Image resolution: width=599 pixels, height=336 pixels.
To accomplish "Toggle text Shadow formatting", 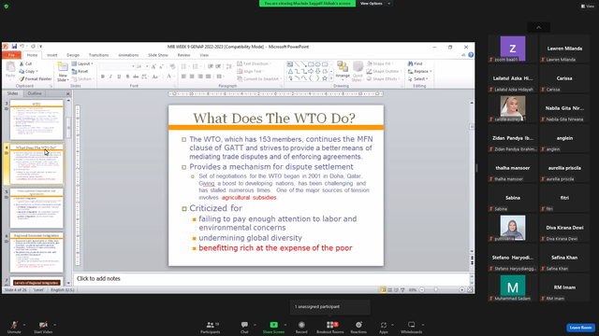I will (127, 77).
